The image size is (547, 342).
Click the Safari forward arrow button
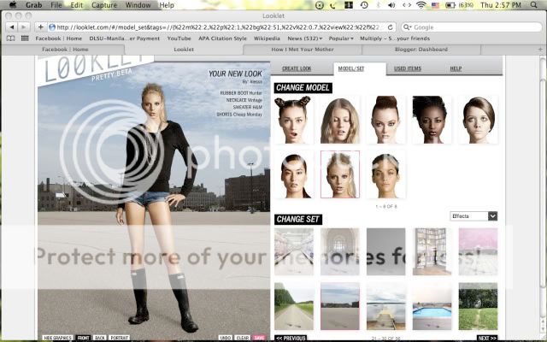coord(23,27)
